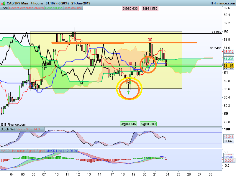
Task: Click the green 81.333 price tag
Action: point(228,59)
